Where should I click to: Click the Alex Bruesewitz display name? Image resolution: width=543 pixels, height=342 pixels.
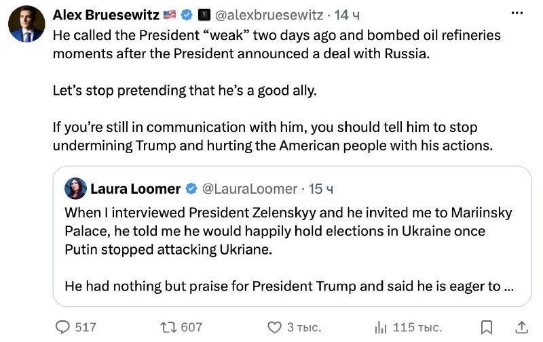click(x=106, y=15)
